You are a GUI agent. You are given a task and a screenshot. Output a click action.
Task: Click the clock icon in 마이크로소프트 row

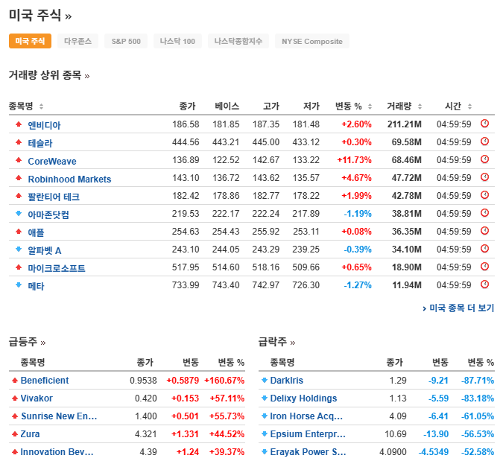pos(484,267)
